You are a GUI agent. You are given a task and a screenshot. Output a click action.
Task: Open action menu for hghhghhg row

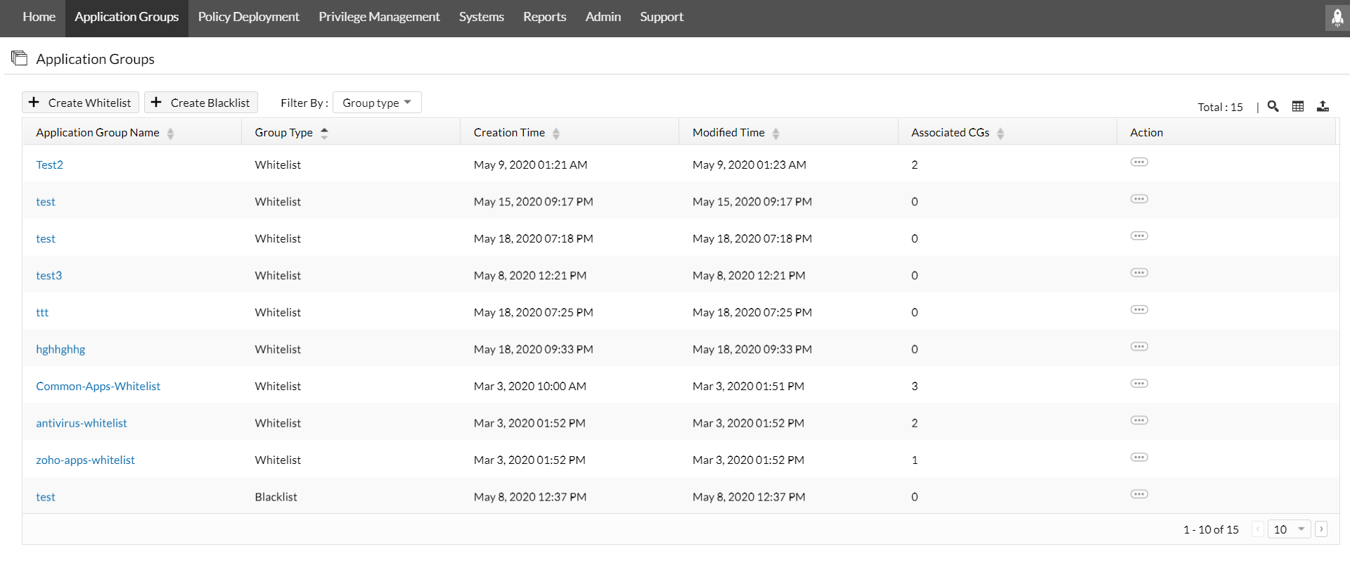click(1139, 347)
